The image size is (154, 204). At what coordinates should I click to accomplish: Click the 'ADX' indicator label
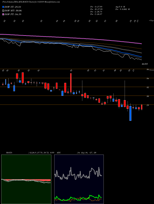(x=59, y=152)
